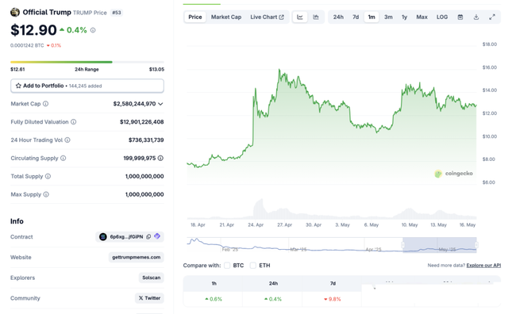Expand chart to fullscreen
The width and height of the screenshot is (516, 314).
[492, 17]
